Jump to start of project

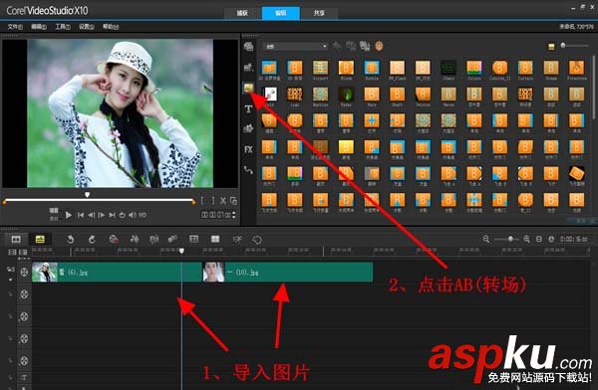(x=81, y=215)
